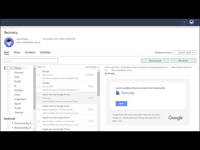Screen dimensions: 200x150
Task: Tick the Sent folder checkbox
Action: click(x=8, y=77)
